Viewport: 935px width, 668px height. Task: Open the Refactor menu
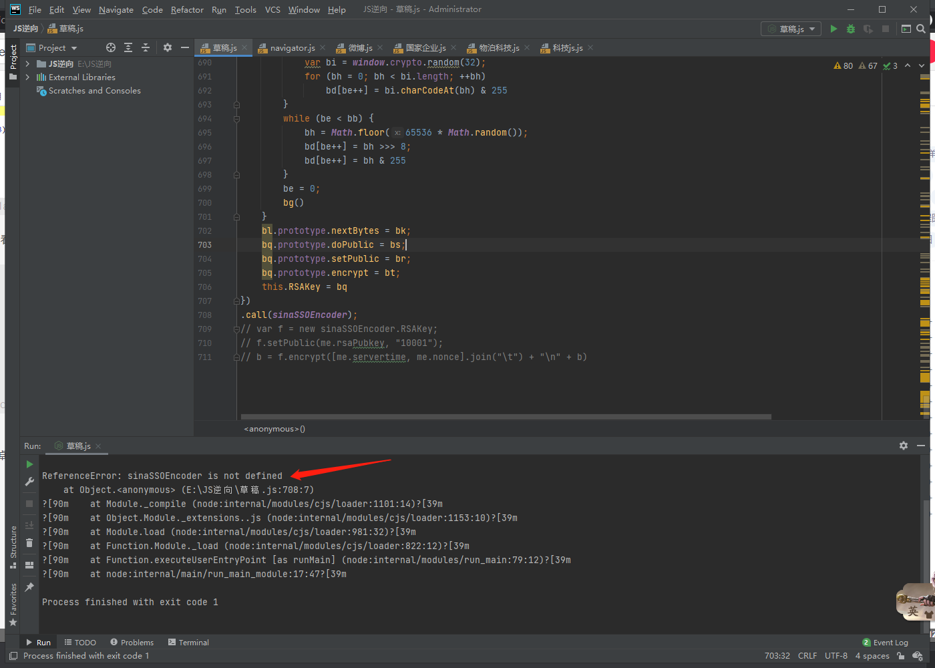pos(187,9)
